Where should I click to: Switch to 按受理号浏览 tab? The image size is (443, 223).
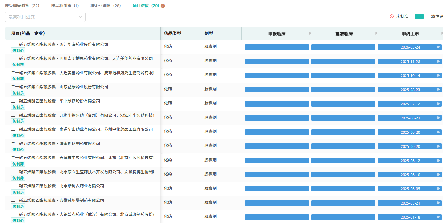tap(22, 6)
